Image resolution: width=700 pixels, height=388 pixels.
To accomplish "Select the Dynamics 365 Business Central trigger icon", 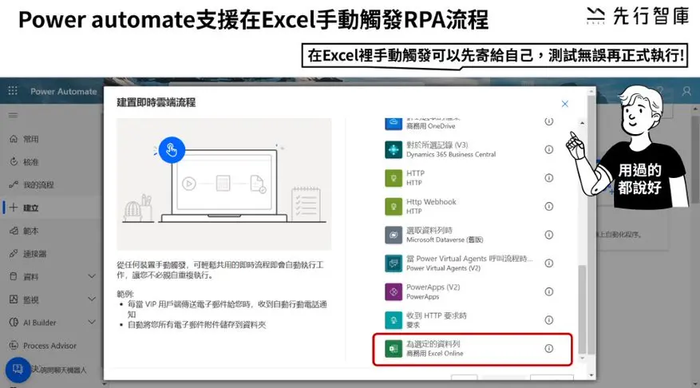I will coord(394,149).
